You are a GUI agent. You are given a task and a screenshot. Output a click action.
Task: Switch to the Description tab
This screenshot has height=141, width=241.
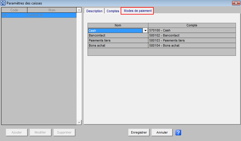click(x=94, y=11)
